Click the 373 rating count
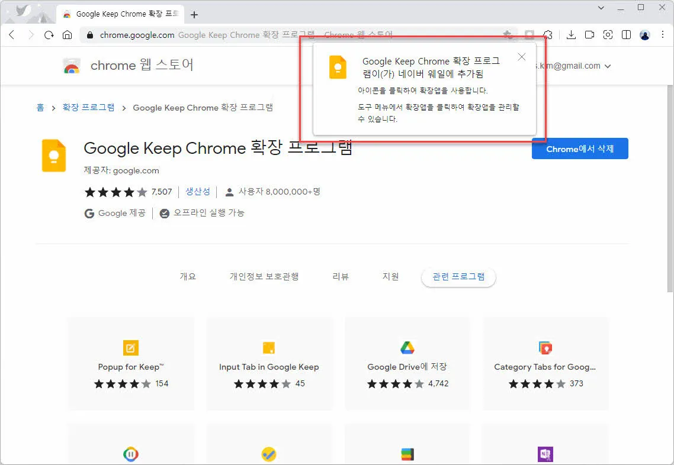 [x=576, y=383]
